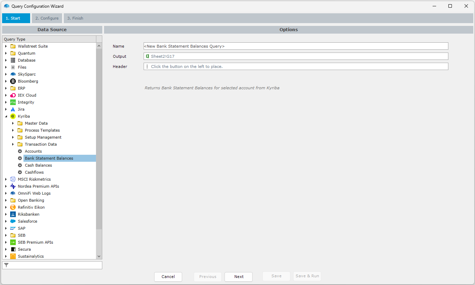Viewport: 475px width, 285px height.
Task: Click the Quantum folder icon
Action: pos(13,53)
